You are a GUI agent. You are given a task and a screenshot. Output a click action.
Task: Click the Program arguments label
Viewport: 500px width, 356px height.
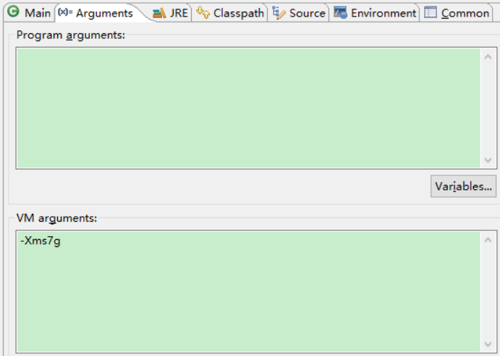point(71,35)
